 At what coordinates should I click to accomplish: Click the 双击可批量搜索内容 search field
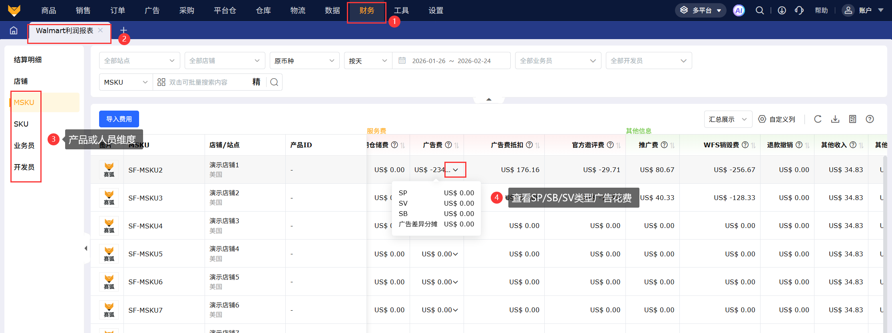198,82
